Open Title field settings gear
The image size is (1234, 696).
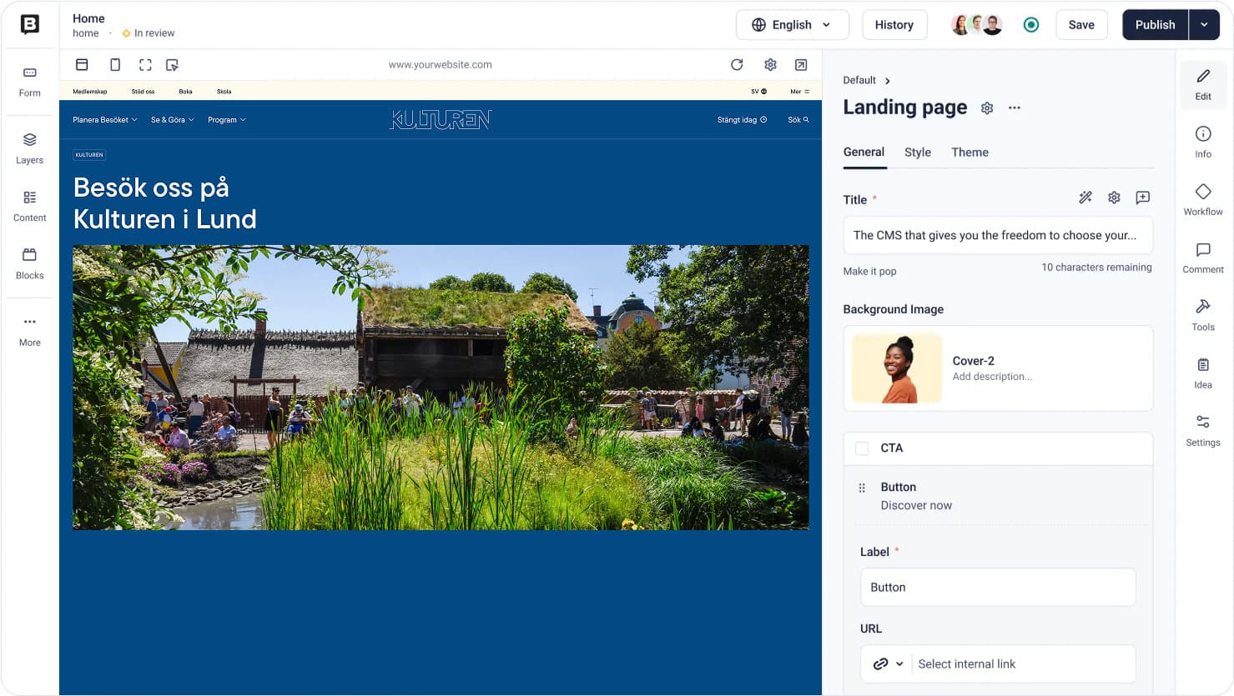1114,198
